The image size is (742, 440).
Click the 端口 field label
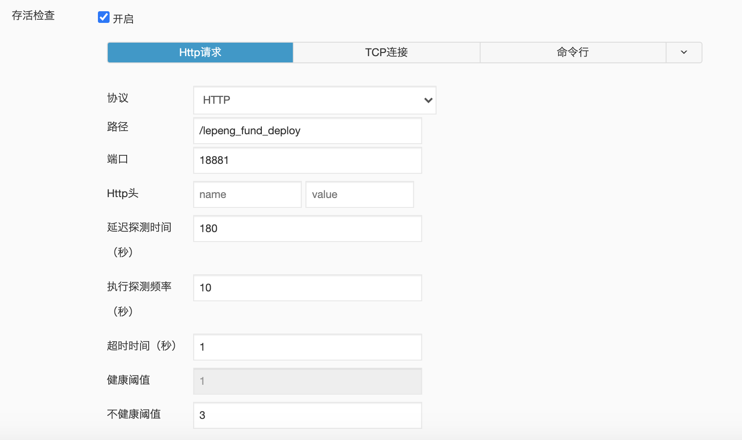pos(118,159)
